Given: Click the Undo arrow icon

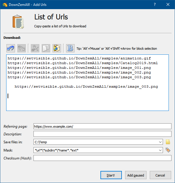Looking at the screenshot, I should [x=11, y=48].
